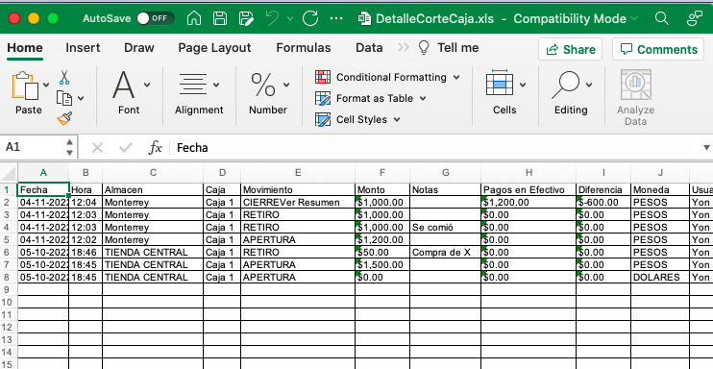The image size is (713, 369).
Task: Open Compatibility Mode title dropdown chevron
Action: coord(634,18)
